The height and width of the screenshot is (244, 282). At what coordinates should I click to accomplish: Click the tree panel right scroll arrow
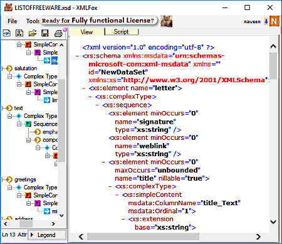[x=53, y=224]
